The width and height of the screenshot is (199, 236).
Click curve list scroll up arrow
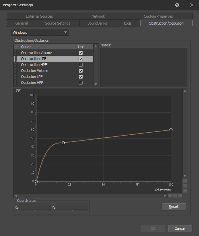click(x=96, y=46)
